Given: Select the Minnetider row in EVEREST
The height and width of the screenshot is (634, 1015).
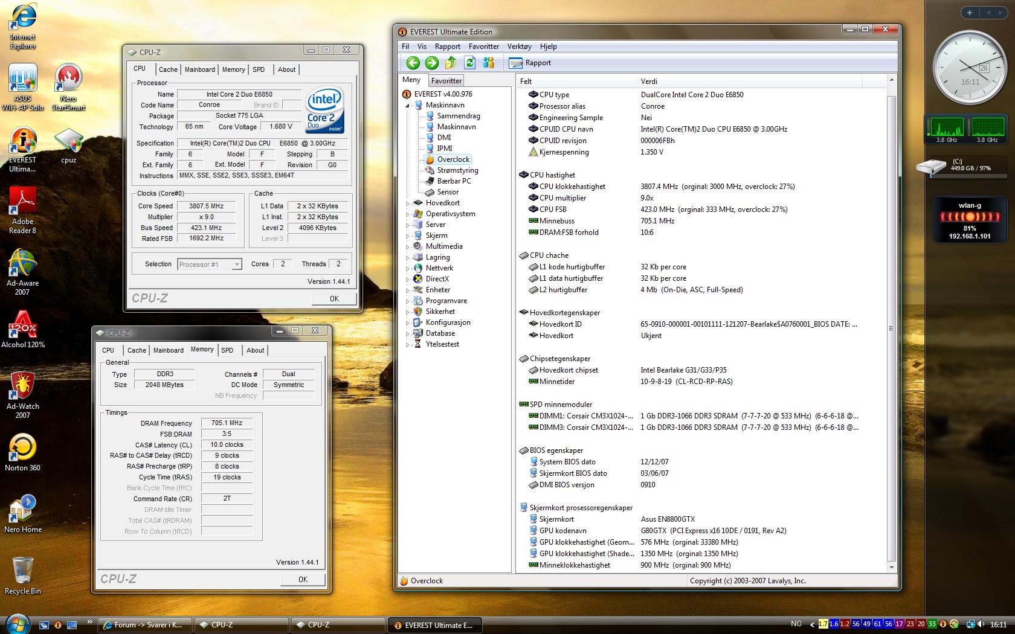Looking at the screenshot, I should 701,382.
